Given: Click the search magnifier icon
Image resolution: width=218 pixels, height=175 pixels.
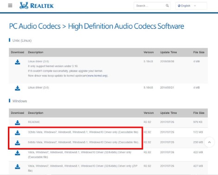Looking at the screenshot, I should point(167,6).
